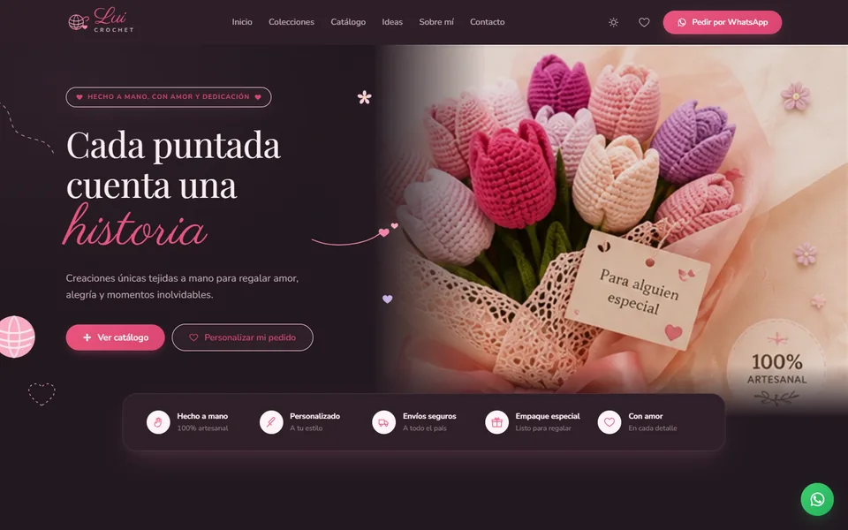Click the '100% artesanal' feature subtitle
Image resolution: width=848 pixels, height=530 pixels.
(202, 428)
